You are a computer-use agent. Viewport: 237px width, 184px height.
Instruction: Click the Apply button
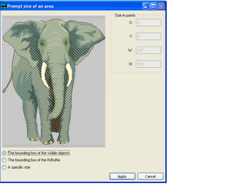click(122, 176)
